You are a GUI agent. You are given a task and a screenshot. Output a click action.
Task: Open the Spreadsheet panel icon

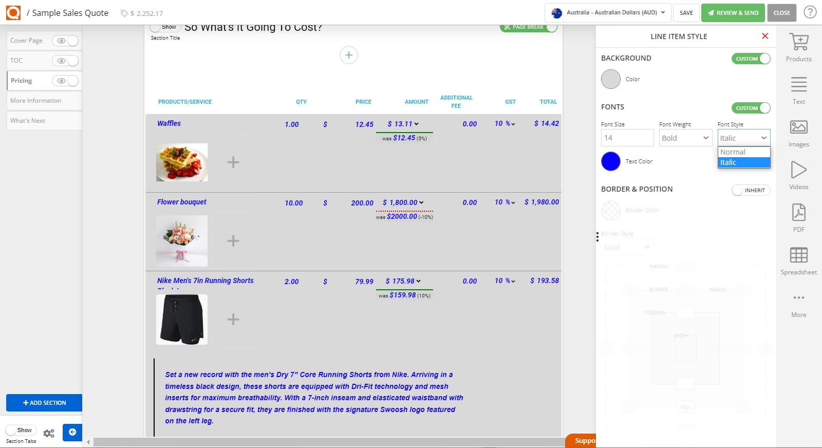tap(798, 255)
